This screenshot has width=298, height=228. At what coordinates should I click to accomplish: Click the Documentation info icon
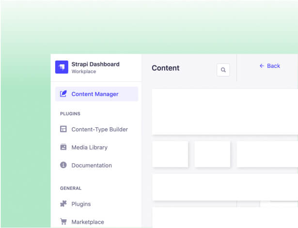coord(63,165)
